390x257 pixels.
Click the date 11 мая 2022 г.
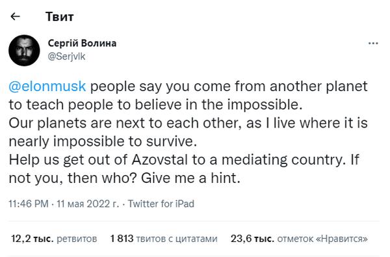[88, 204]
